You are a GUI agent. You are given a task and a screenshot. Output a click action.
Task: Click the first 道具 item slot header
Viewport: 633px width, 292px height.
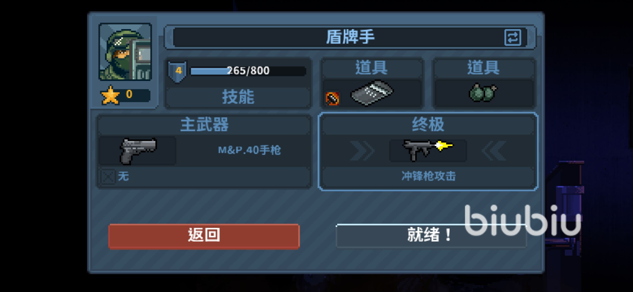coord(371,68)
